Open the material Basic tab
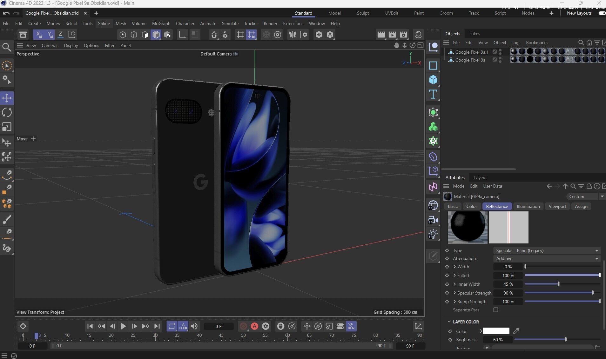This screenshot has height=359, width=606. (453, 206)
